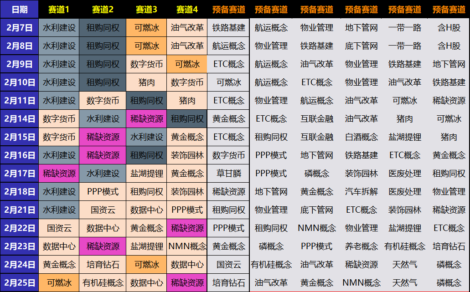Viewport: 470px width, 292px height.
Task: Click 装饰园林 in the 2月16日 row
Action: [x=187, y=155]
